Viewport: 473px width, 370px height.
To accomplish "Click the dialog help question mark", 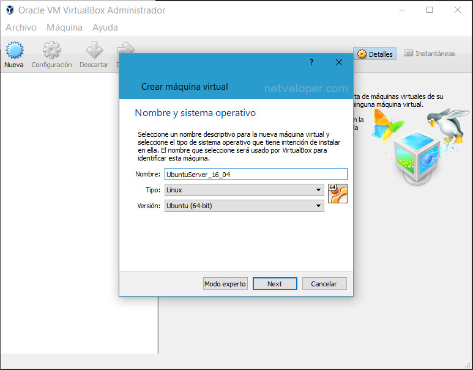I will [311, 62].
